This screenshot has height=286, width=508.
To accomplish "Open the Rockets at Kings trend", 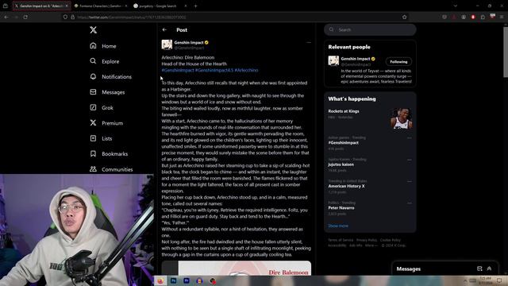I will 344,111.
